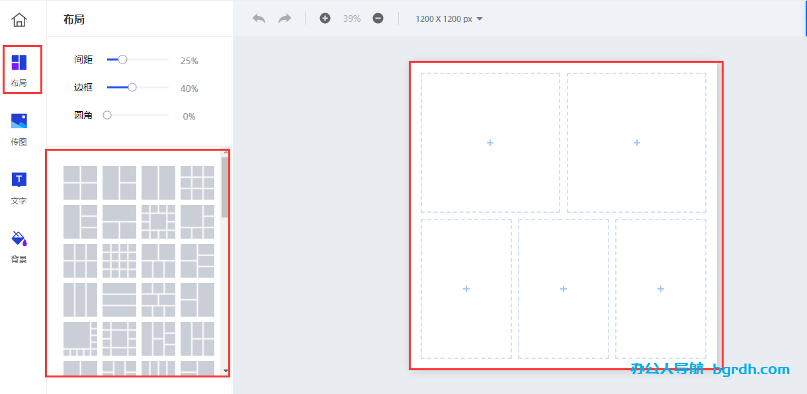Add image to bottom-middle canvas cell

(563, 289)
